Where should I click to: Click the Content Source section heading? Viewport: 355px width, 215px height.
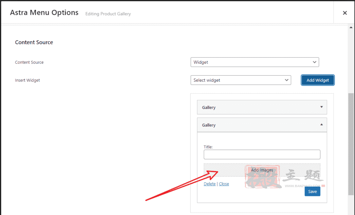(x=34, y=42)
